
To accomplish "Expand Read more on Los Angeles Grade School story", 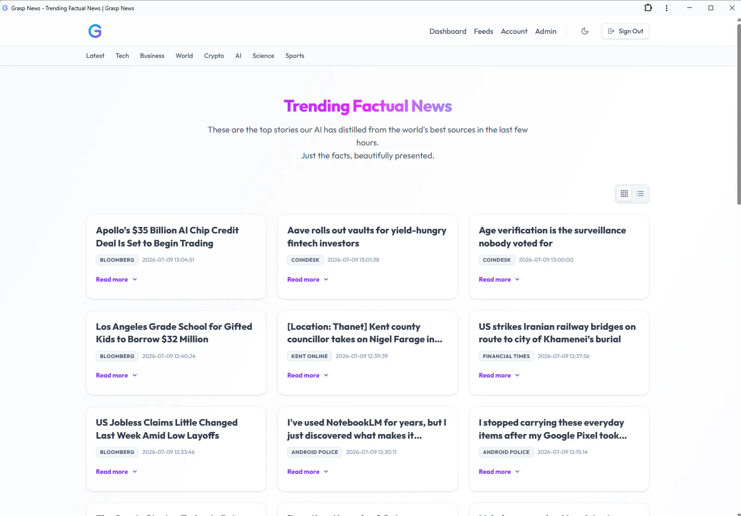I will click(116, 375).
